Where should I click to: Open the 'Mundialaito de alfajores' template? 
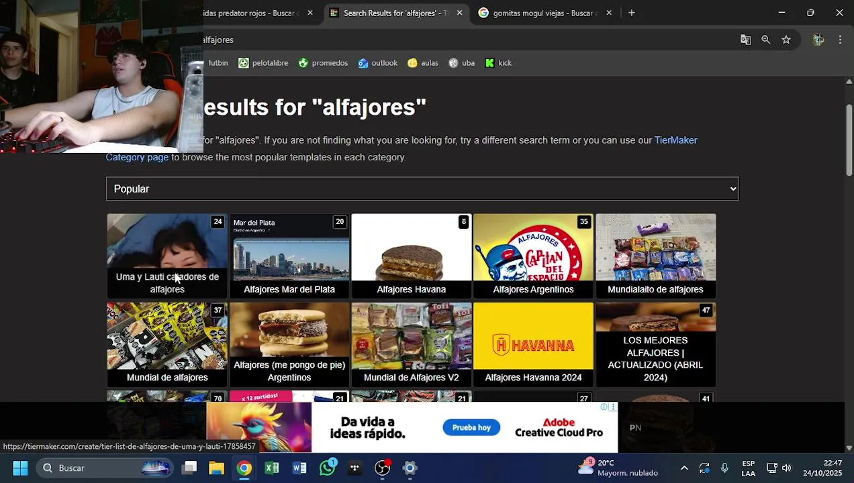(656, 256)
